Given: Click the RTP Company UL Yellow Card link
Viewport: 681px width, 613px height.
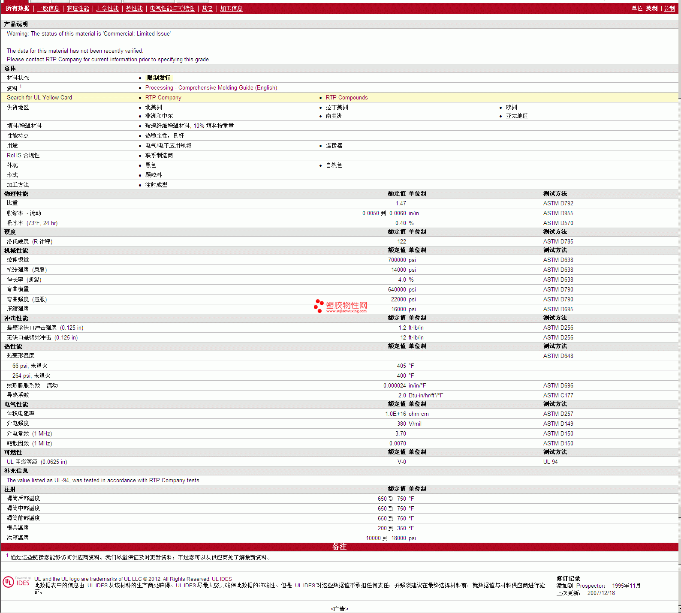Looking at the screenshot, I should (x=163, y=98).
